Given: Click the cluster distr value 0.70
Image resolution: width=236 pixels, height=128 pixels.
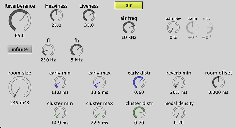Looking at the screenshot, I should click(x=139, y=123).
